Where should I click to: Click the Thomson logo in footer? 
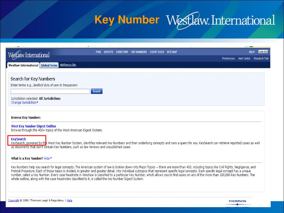coord(237,203)
